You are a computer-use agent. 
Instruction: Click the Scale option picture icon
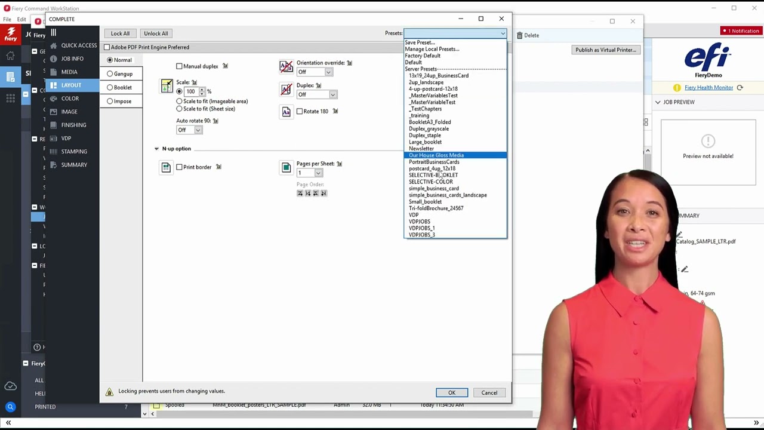click(167, 86)
